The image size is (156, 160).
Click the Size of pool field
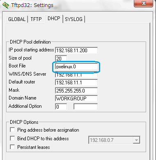pyautogui.click(x=61, y=58)
